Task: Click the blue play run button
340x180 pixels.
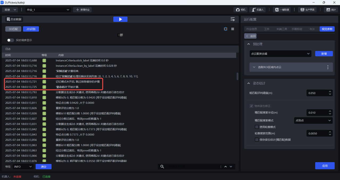Action: coord(120,19)
